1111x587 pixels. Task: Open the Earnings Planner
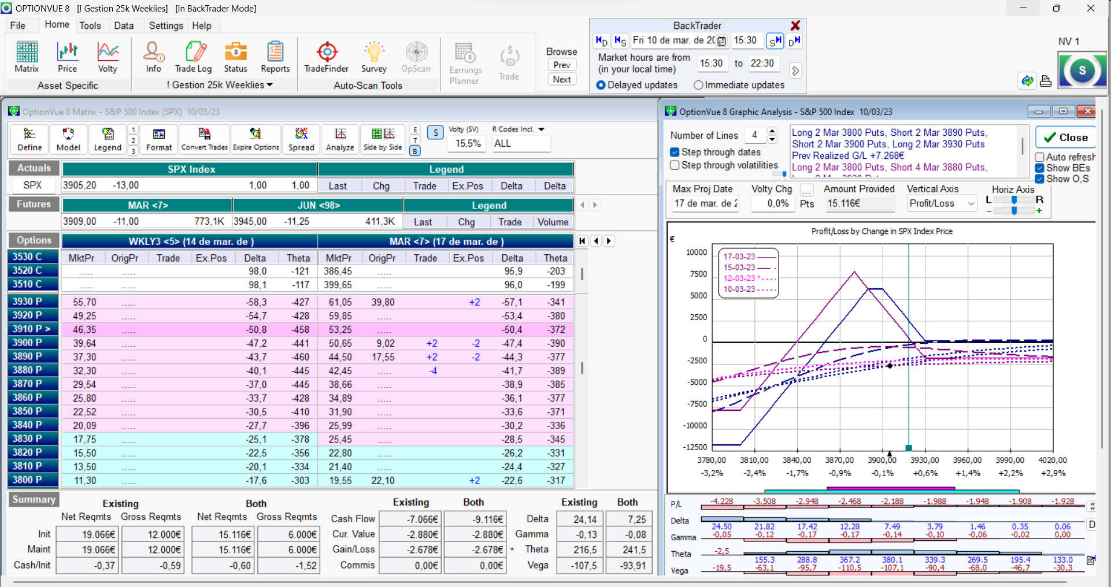pos(465,64)
